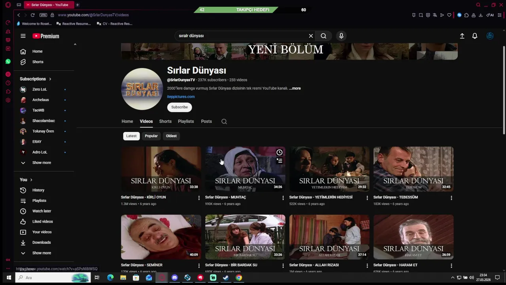
Task: Reload the page
Action: click(32, 15)
